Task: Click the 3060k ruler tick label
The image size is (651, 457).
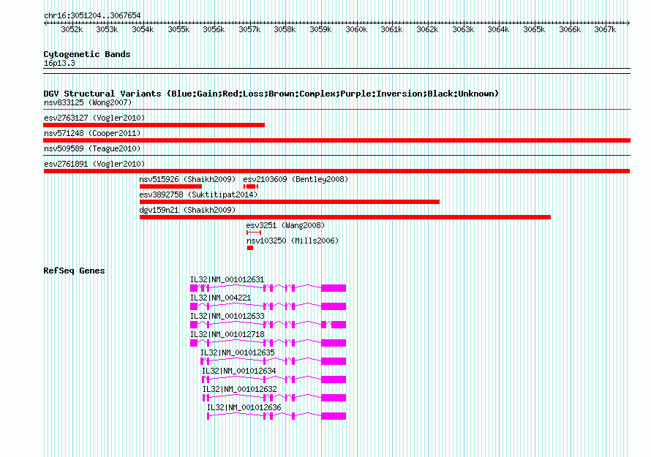Action: 356,29
